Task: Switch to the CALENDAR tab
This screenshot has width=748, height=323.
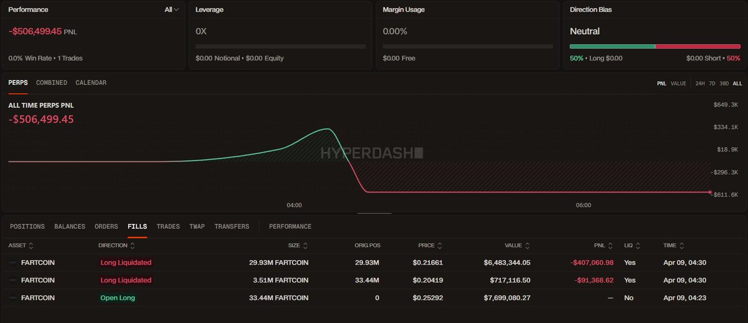Action: point(91,82)
